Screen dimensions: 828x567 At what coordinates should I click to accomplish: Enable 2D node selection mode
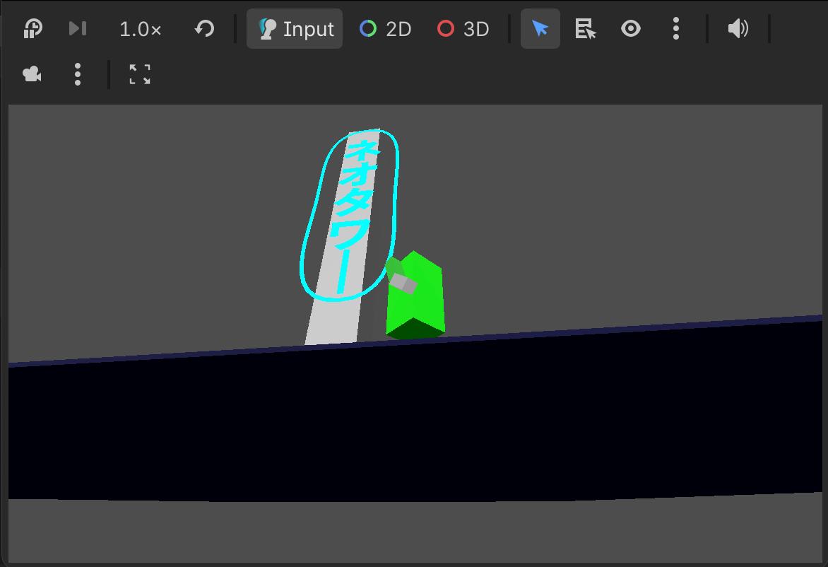point(385,28)
